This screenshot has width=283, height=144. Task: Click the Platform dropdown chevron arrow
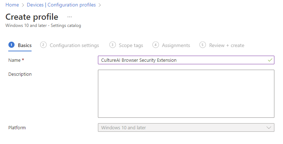tap(269, 127)
